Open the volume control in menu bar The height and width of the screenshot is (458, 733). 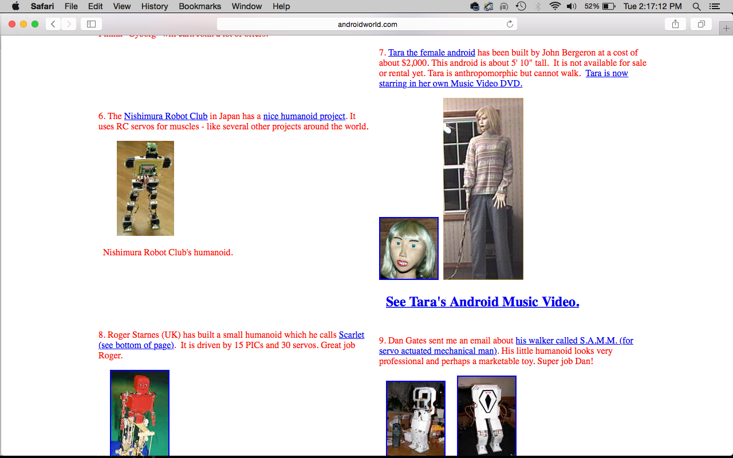pos(572,6)
